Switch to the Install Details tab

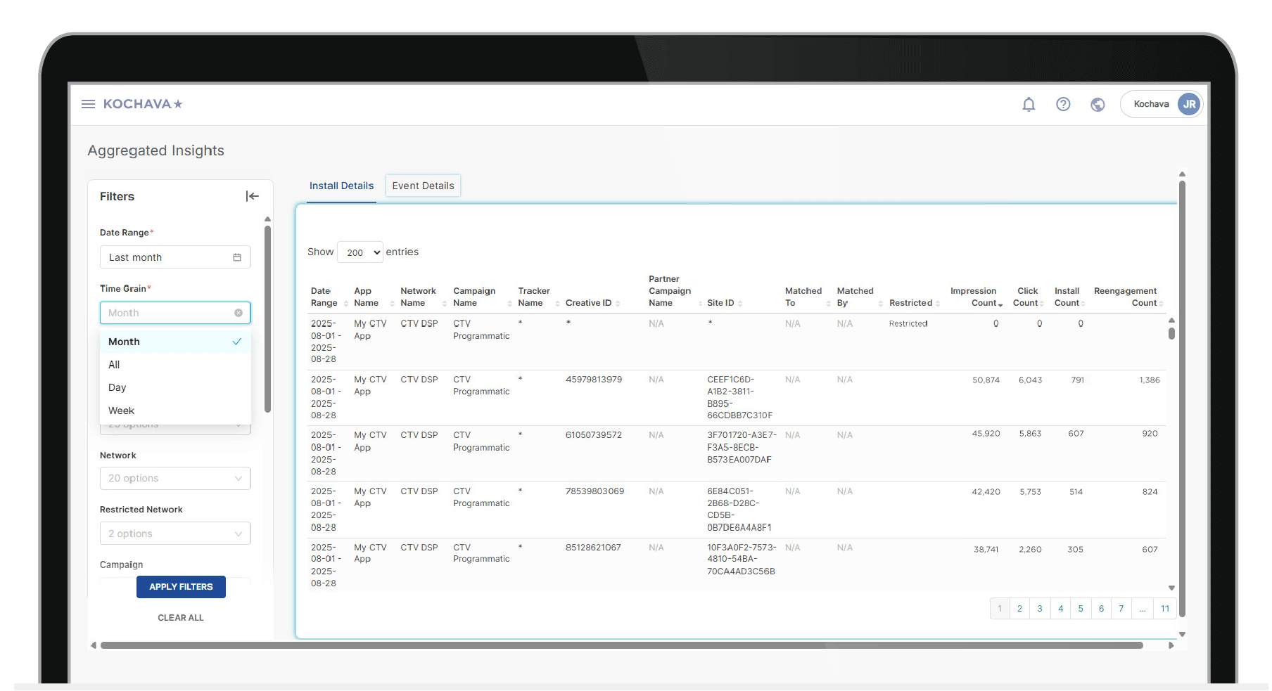(x=341, y=186)
